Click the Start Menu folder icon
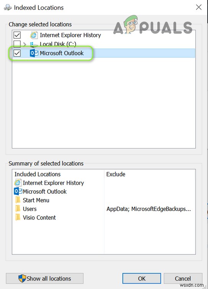208x289 pixels. [x=18, y=200]
